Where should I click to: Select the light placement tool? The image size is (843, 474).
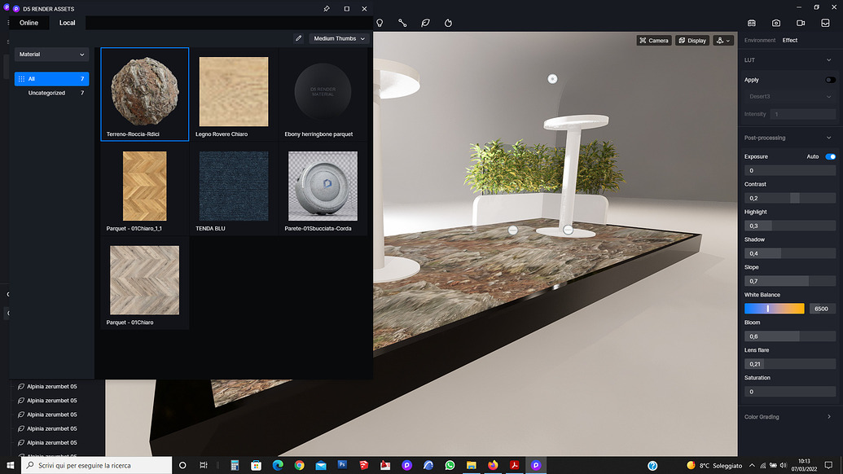point(380,23)
